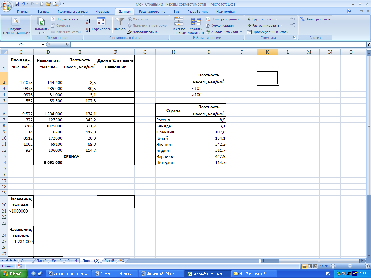Switch to Page Break Preview button
This screenshot has height=278, width=371.
(x=315, y=266)
